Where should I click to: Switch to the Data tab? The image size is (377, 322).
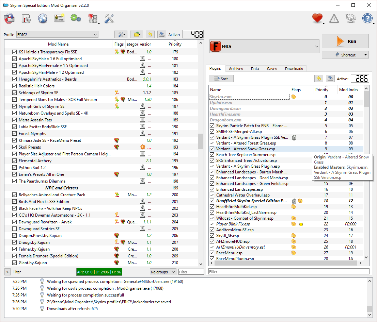[255, 69]
